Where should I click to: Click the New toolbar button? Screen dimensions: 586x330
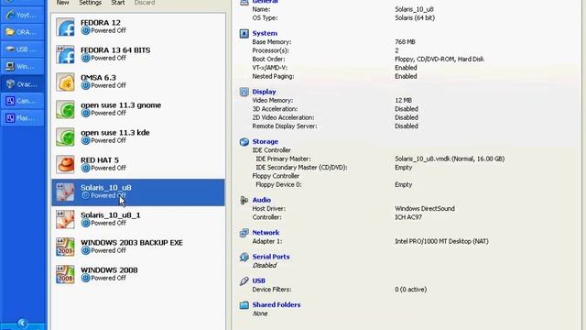pos(63,3)
